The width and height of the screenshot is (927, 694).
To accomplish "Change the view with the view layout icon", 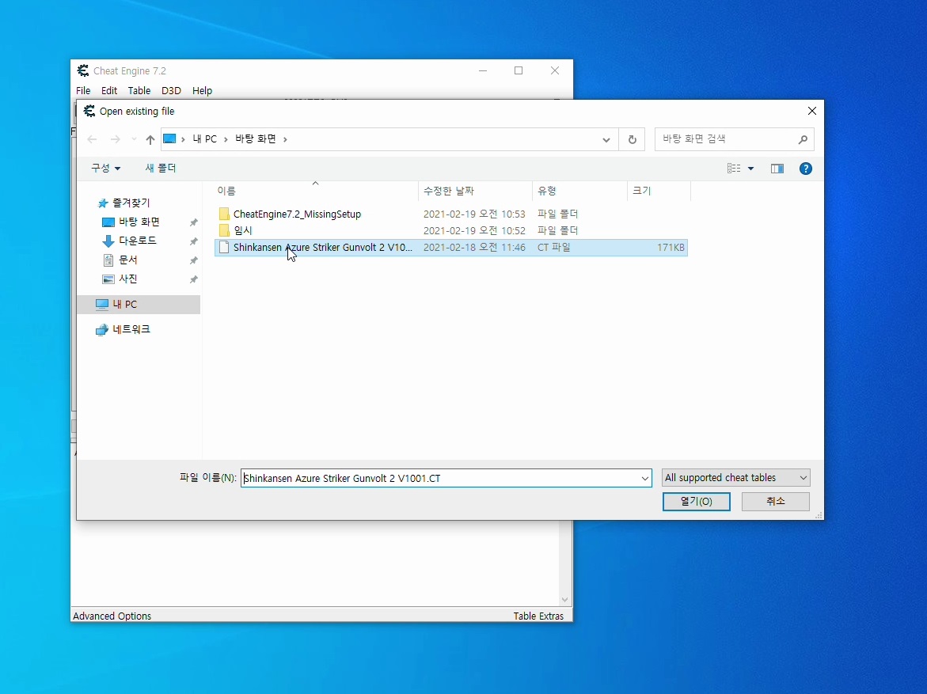I will pos(734,169).
